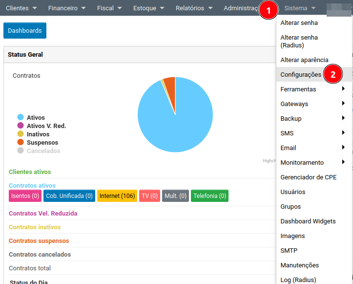The image size is (353, 284).
Task: Open the Relatórios menu
Action: (194, 8)
